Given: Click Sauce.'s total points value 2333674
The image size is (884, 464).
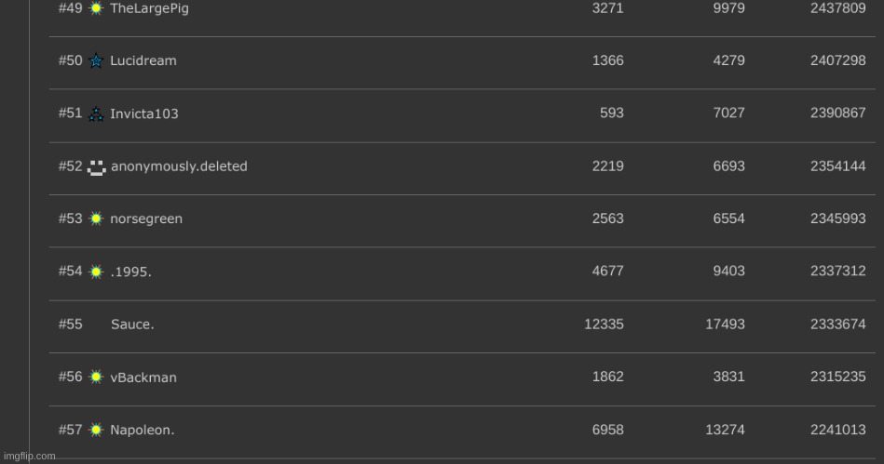Looking at the screenshot, I should [x=837, y=325].
